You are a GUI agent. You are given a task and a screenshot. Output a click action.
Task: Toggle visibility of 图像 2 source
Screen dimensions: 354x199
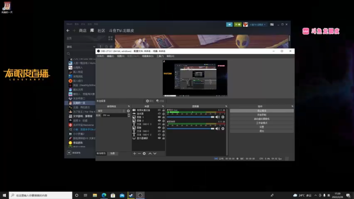point(159,121)
